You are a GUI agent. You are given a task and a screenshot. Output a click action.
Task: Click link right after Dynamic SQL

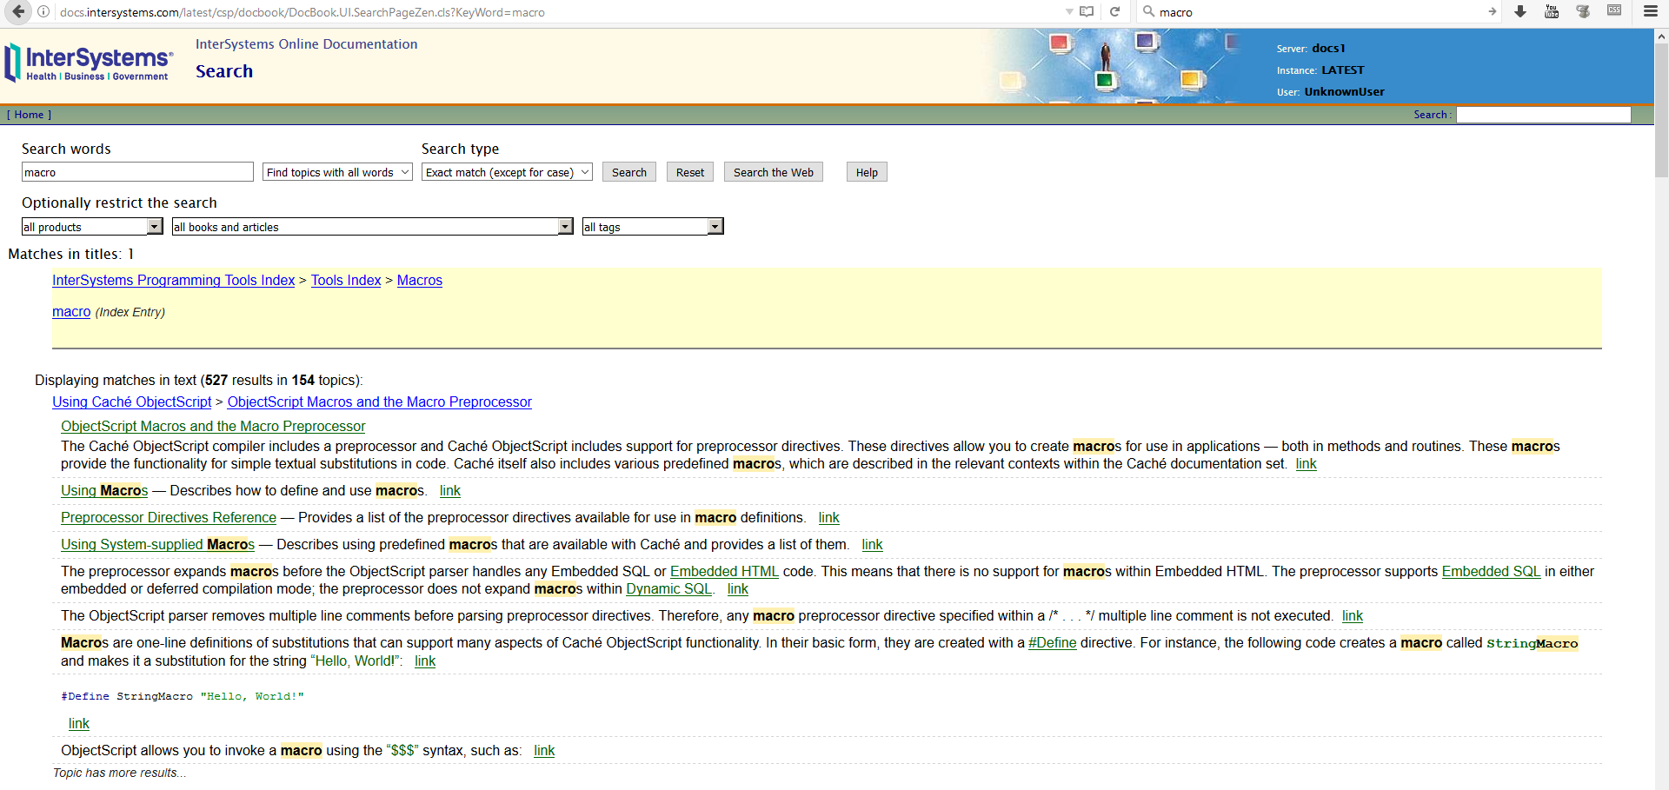point(738,588)
